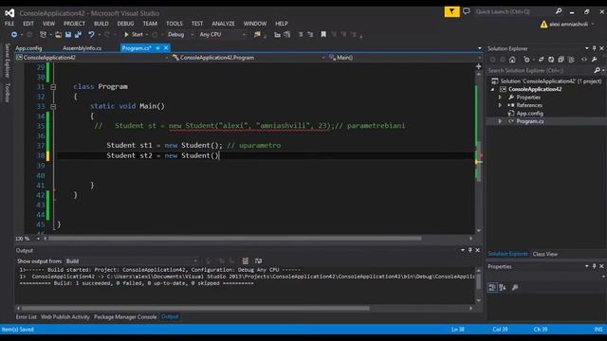Open the TEST menu
The width and height of the screenshot is (607, 341).
point(197,24)
